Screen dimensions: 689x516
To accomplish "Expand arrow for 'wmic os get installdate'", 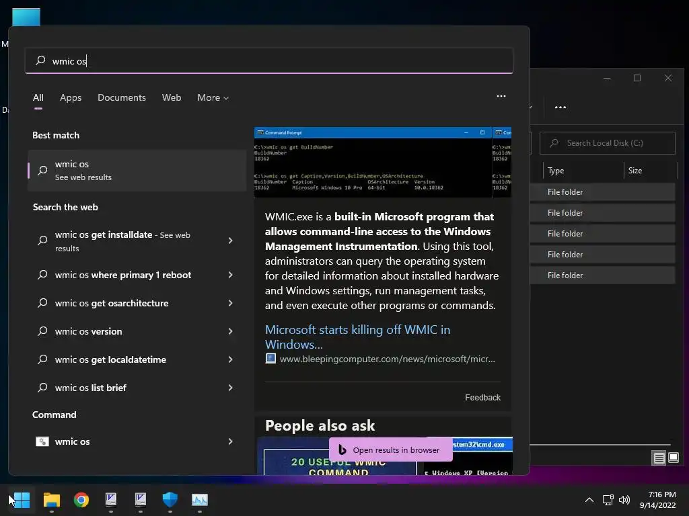I will 231,241.
